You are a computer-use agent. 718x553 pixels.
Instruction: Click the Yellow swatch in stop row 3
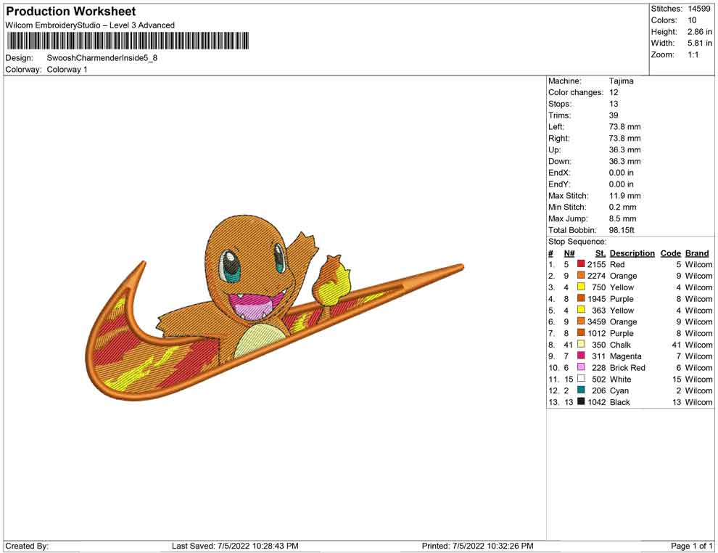coord(581,287)
